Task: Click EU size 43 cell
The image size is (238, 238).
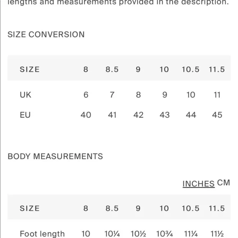Action: 165,115
